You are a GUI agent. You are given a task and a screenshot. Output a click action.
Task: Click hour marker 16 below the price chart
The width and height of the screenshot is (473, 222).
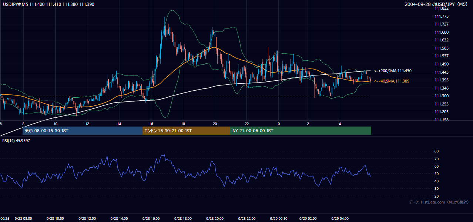click(151, 124)
